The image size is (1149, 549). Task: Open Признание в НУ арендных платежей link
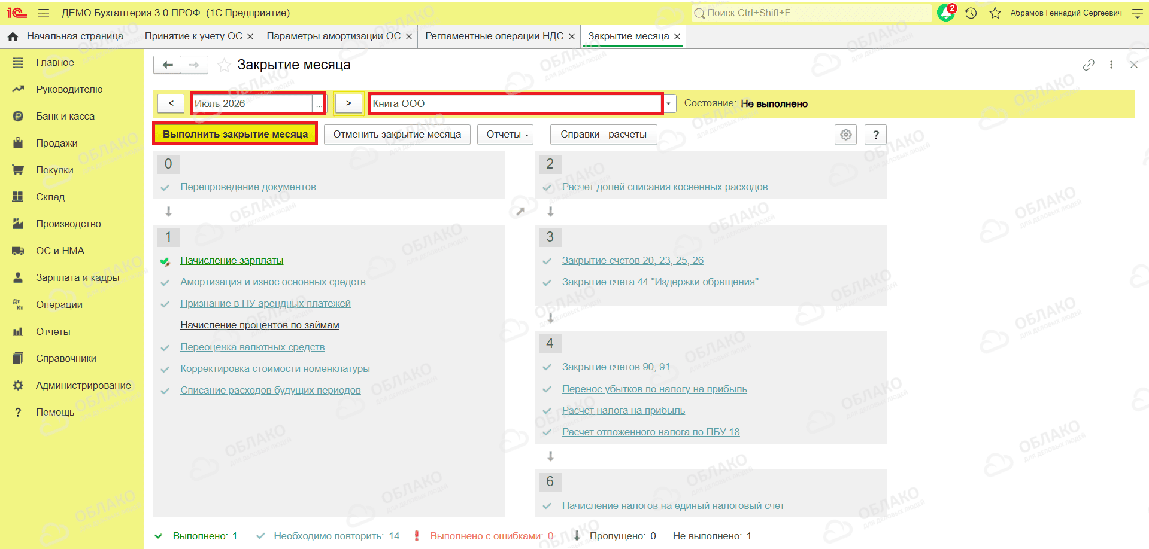(265, 304)
